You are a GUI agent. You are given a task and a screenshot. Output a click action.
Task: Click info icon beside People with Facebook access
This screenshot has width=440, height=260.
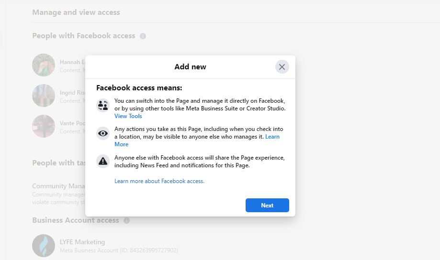[x=143, y=36]
